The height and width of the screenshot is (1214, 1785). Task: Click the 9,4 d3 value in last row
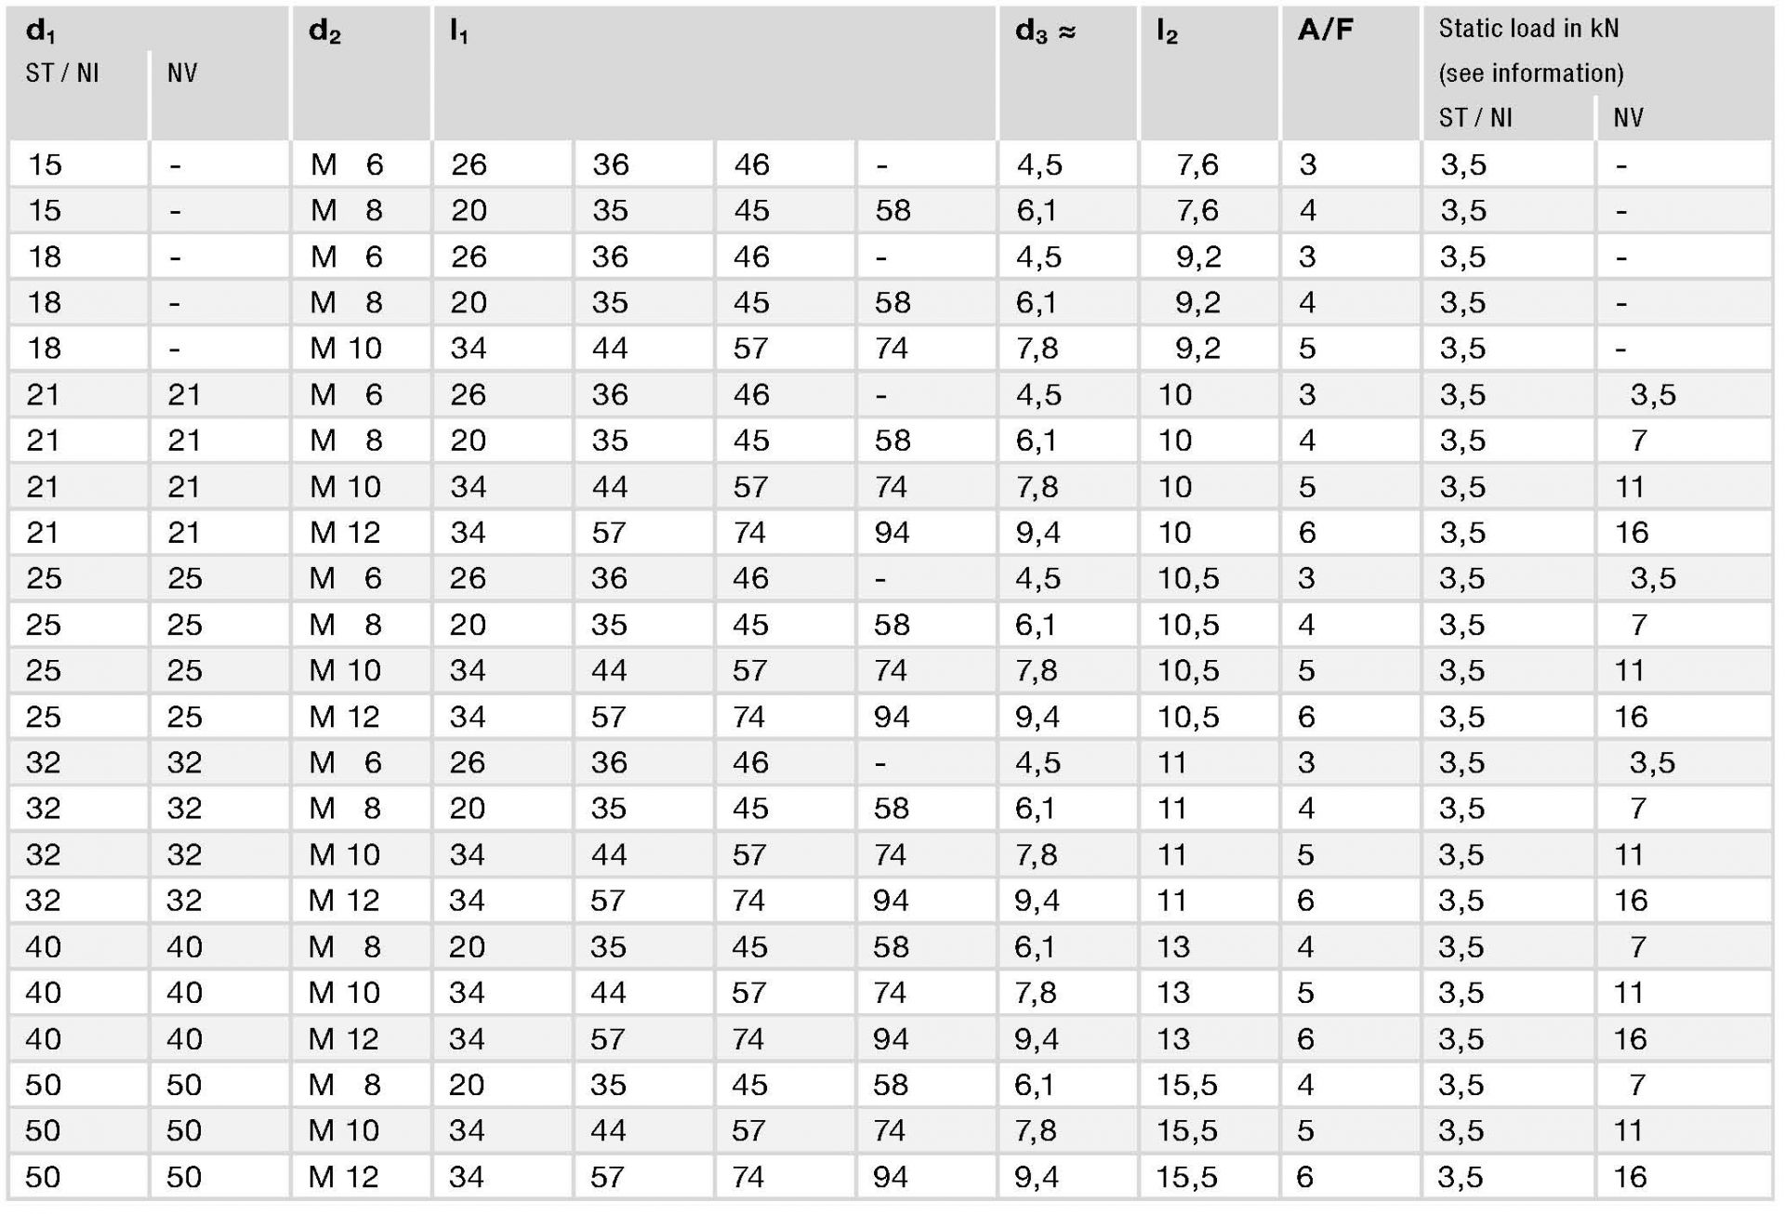[1037, 1178]
